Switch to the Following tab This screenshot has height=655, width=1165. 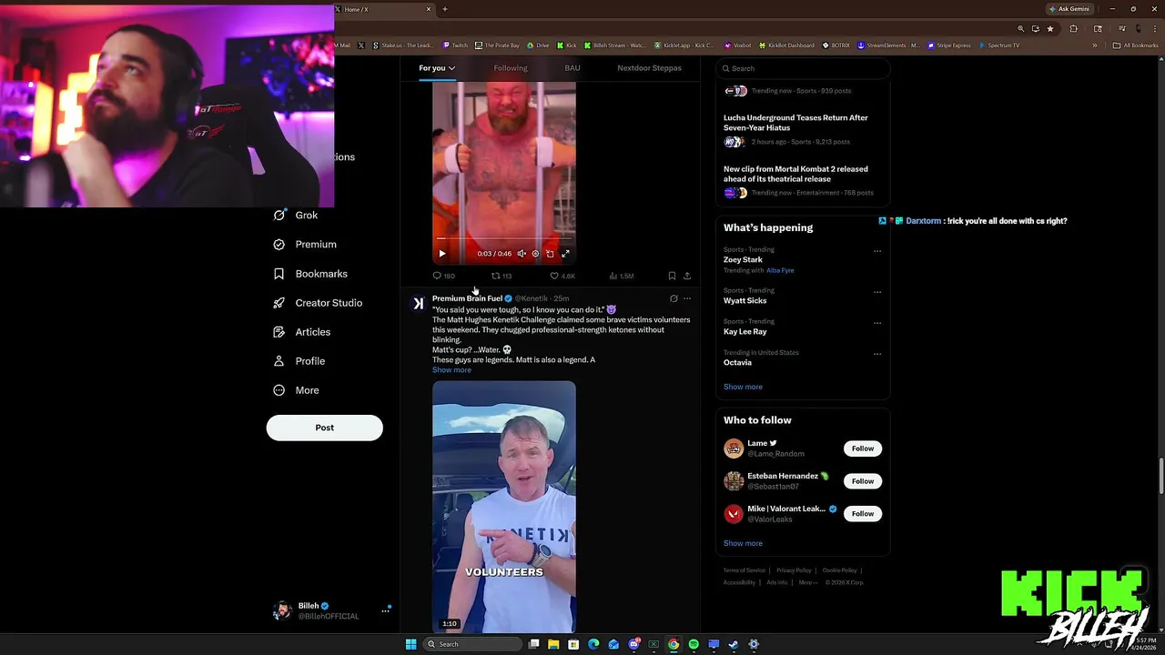click(511, 68)
